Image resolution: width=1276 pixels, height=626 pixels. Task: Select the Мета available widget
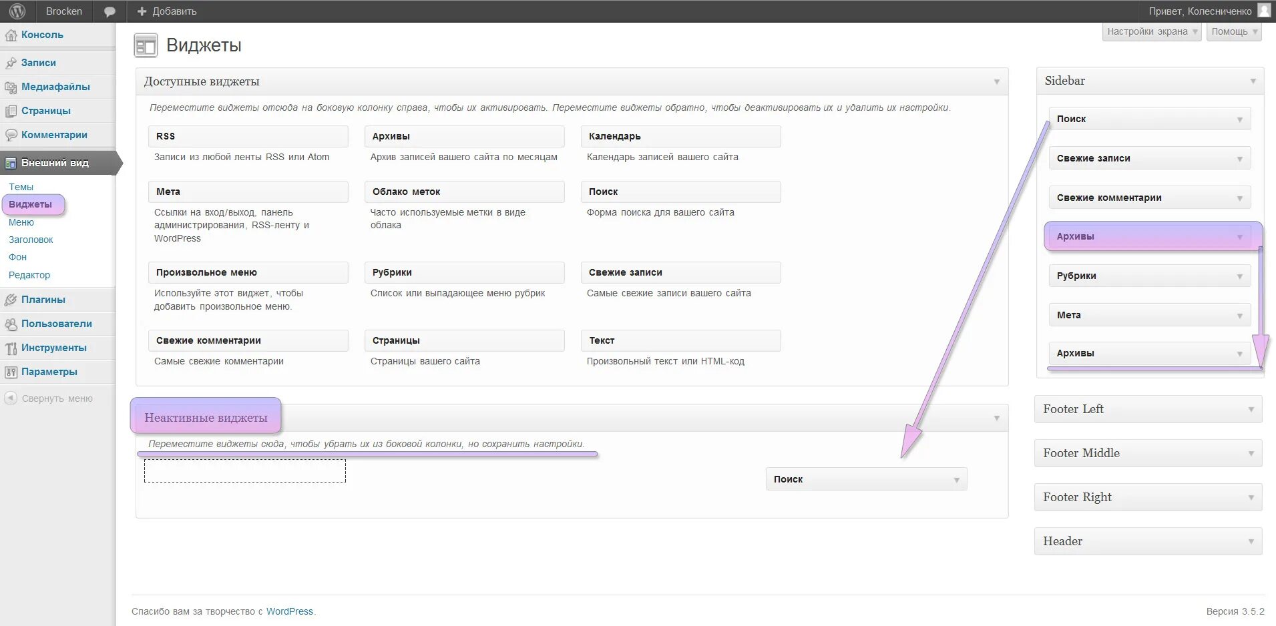248,192
